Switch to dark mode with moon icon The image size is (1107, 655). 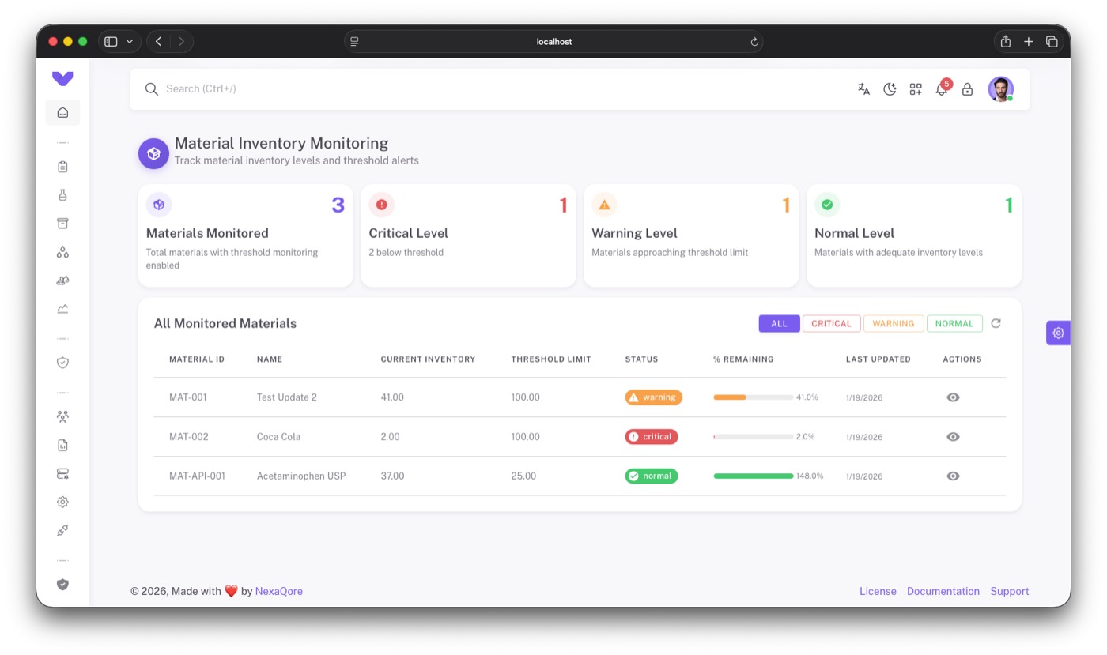pos(890,89)
